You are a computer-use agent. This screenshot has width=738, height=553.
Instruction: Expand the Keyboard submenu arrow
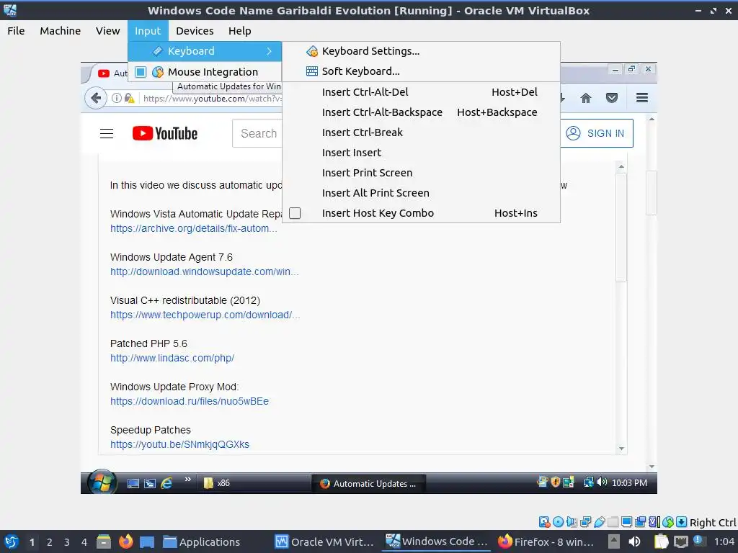tap(270, 51)
